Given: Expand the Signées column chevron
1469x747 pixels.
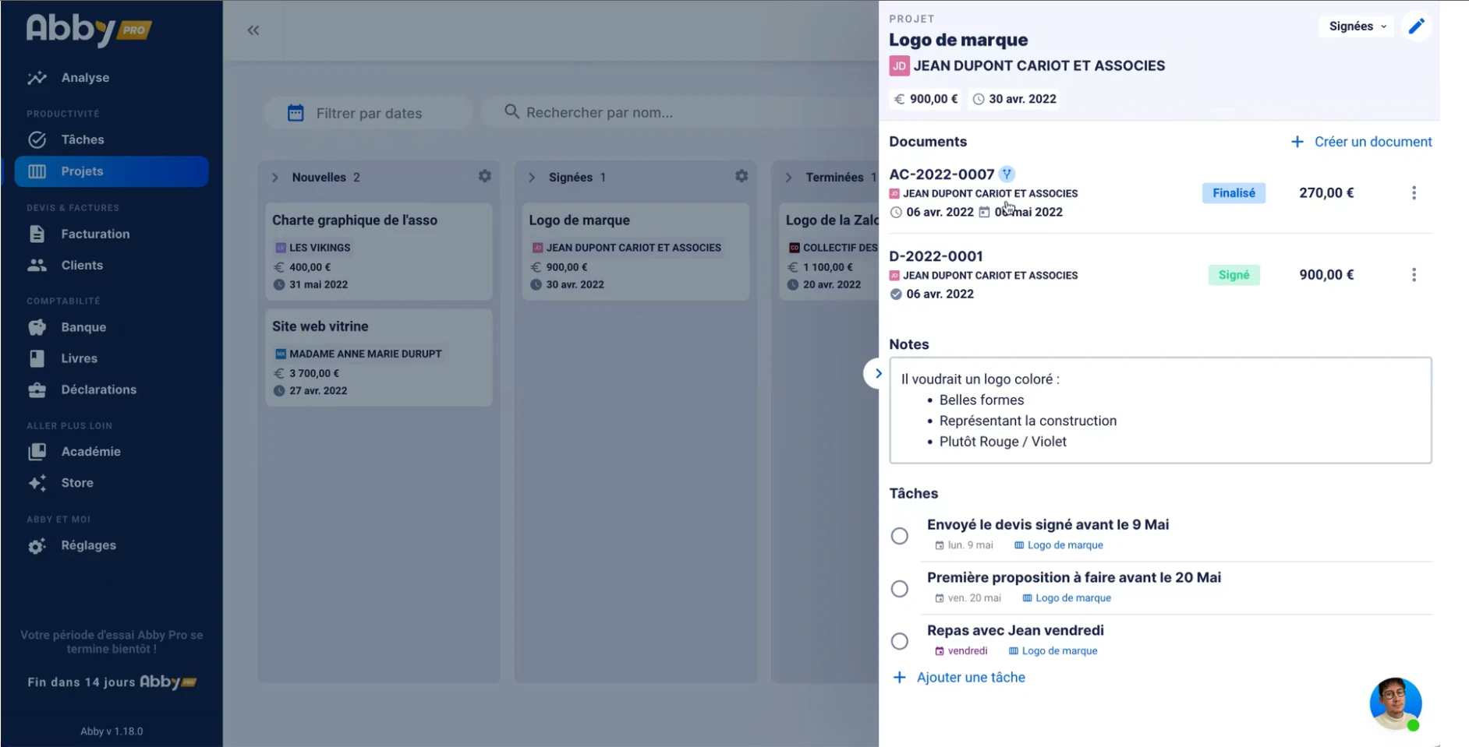Looking at the screenshot, I should click(532, 178).
